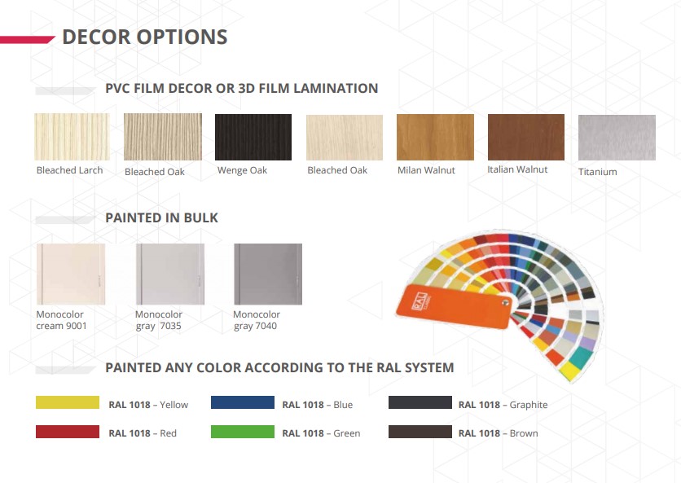
Task: Click the RAL System section heading
Action: click(x=279, y=368)
